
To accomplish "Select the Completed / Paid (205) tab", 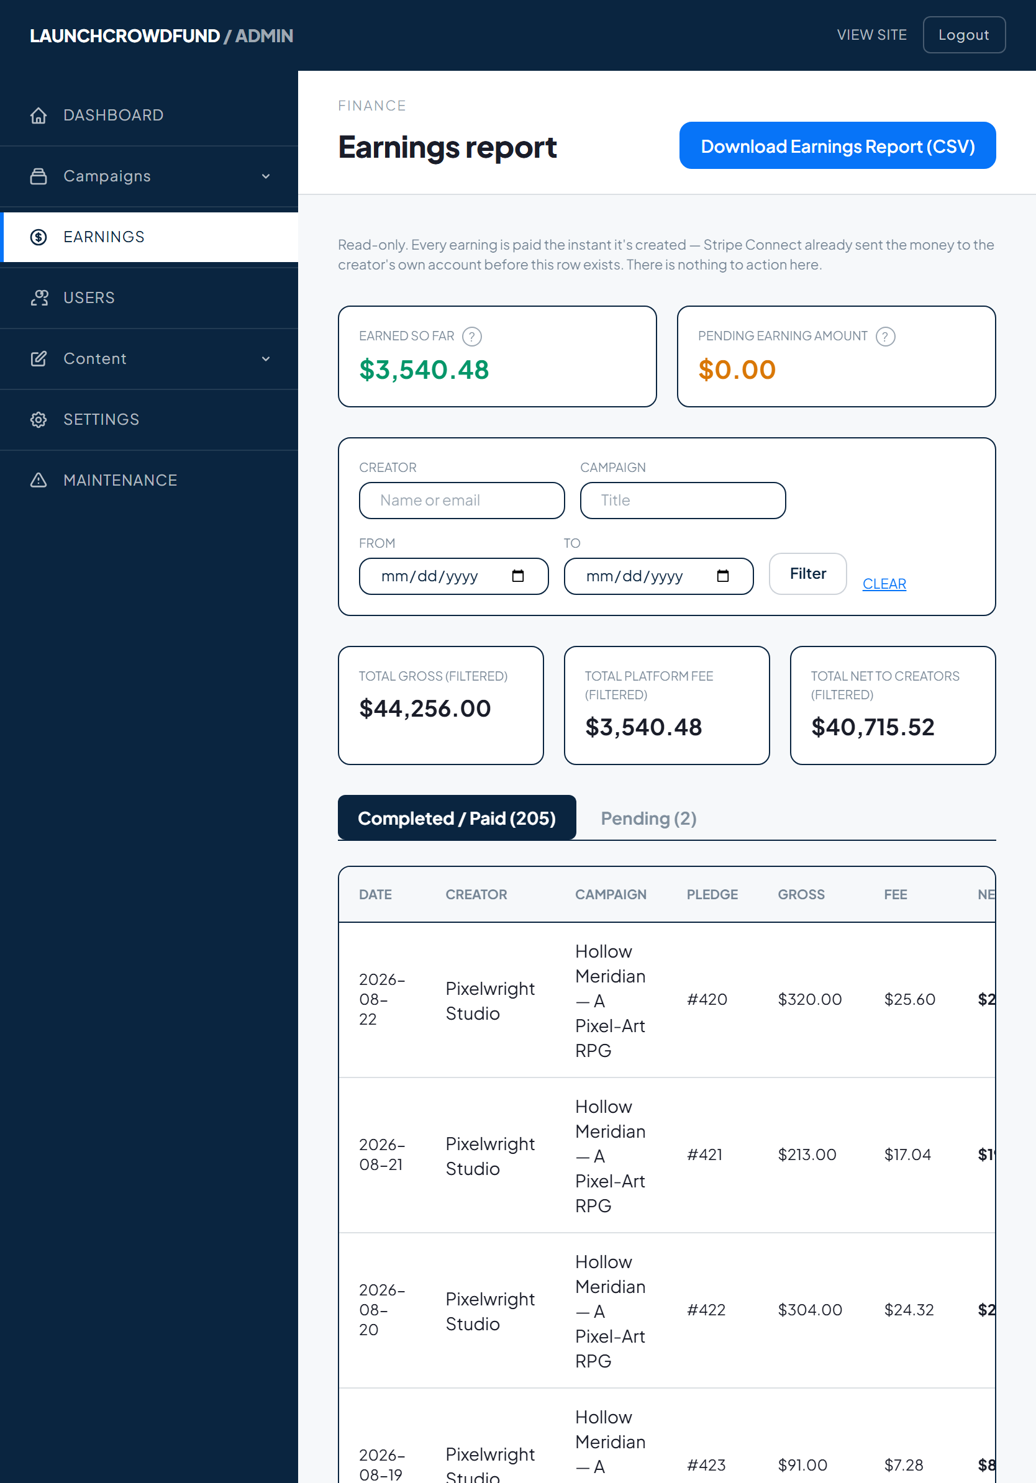I will click(457, 818).
